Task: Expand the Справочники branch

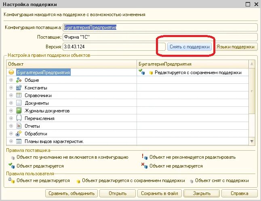Action: [11, 95]
